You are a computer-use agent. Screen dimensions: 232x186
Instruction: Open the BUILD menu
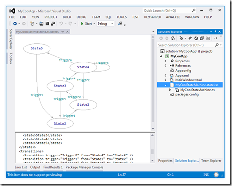pos(67,17)
